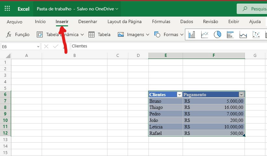Click the Tabela button label
267x156 pixels.
click(104, 35)
